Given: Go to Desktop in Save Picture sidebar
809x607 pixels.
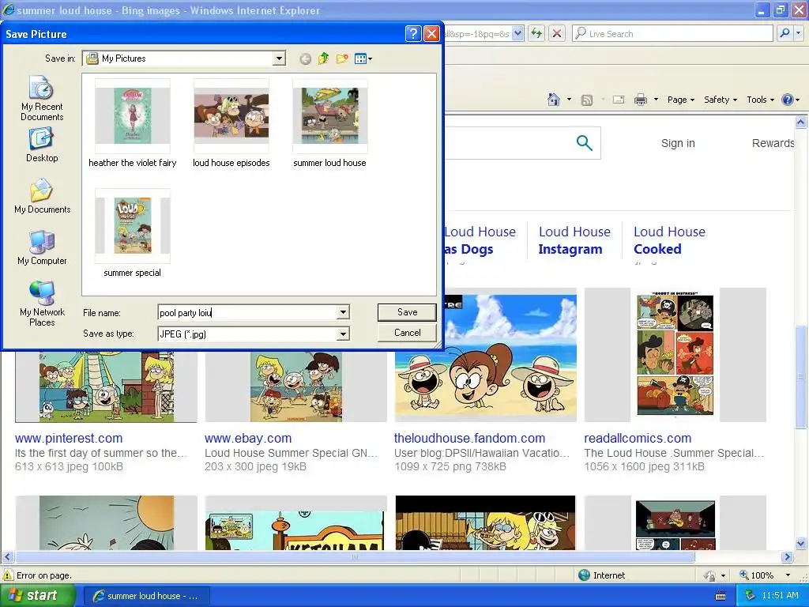Looking at the screenshot, I should pyautogui.click(x=42, y=145).
